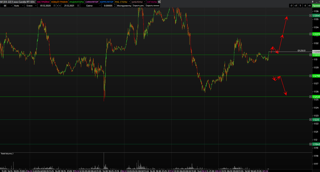The width and height of the screenshot is (320, 172).
Task: Open the НОВЫЙ ГРАФИК menu
Action: pyautogui.click(x=59, y=2)
